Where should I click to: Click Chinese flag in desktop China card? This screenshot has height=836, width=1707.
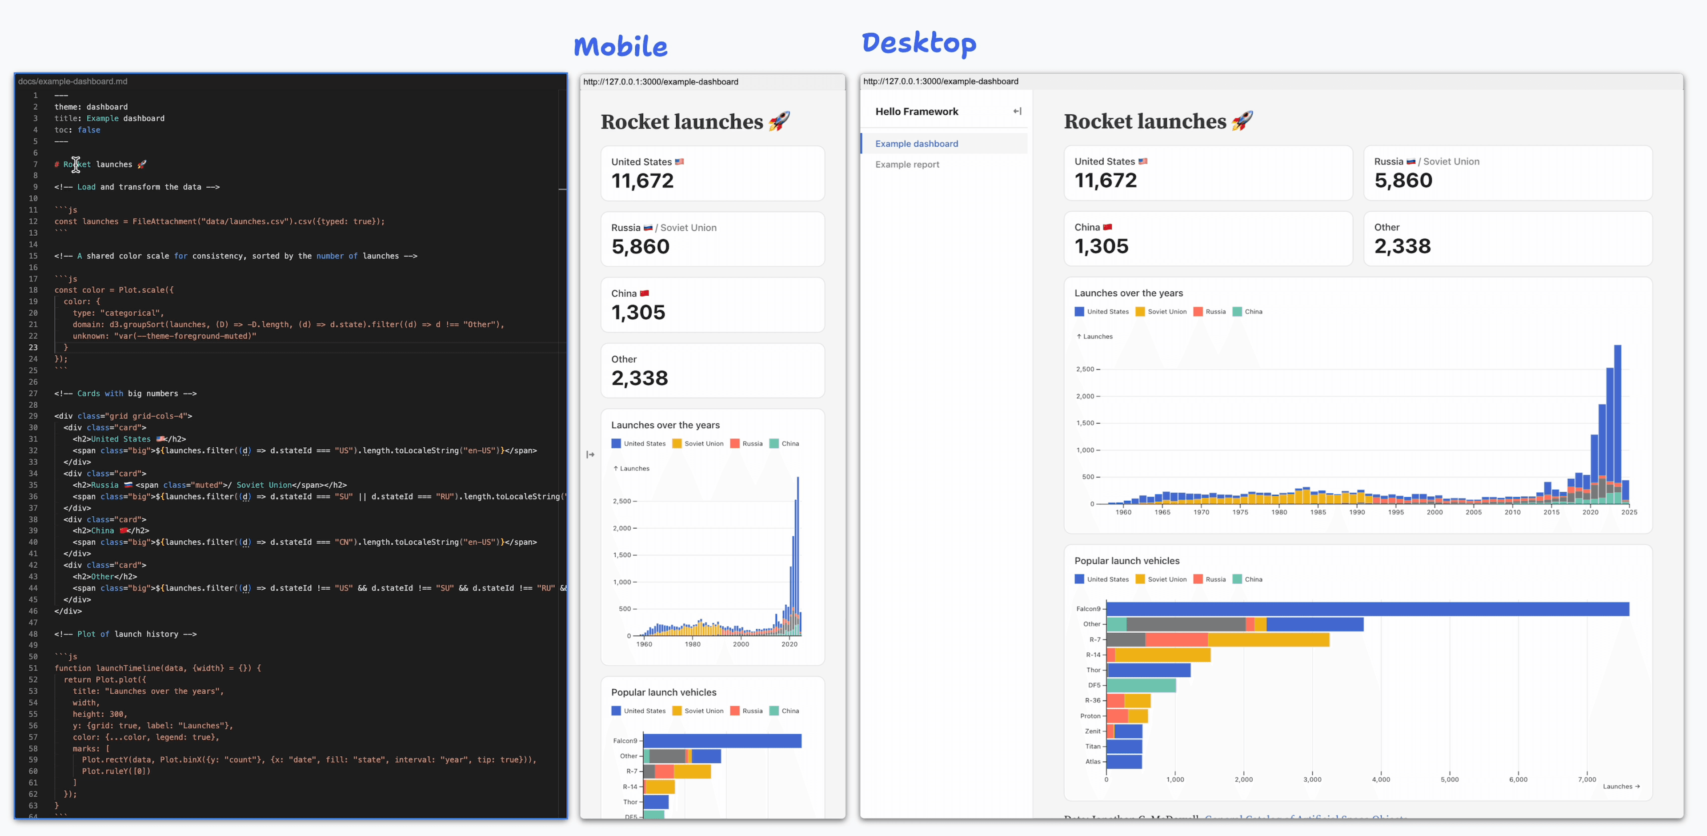tap(1107, 227)
